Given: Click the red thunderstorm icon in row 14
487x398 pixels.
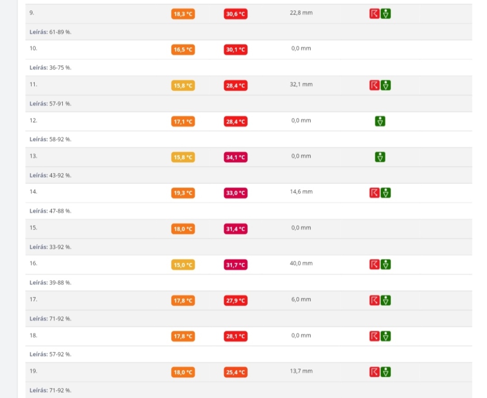Looking at the screenshot, I should (374, 193).
